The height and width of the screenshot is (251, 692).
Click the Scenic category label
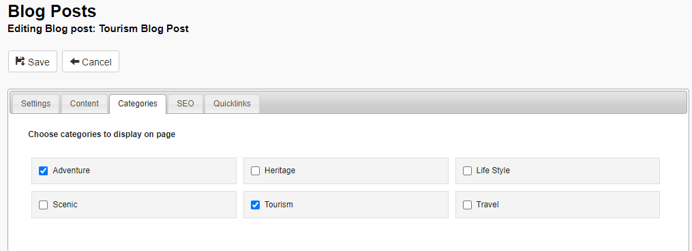point(65,205)
